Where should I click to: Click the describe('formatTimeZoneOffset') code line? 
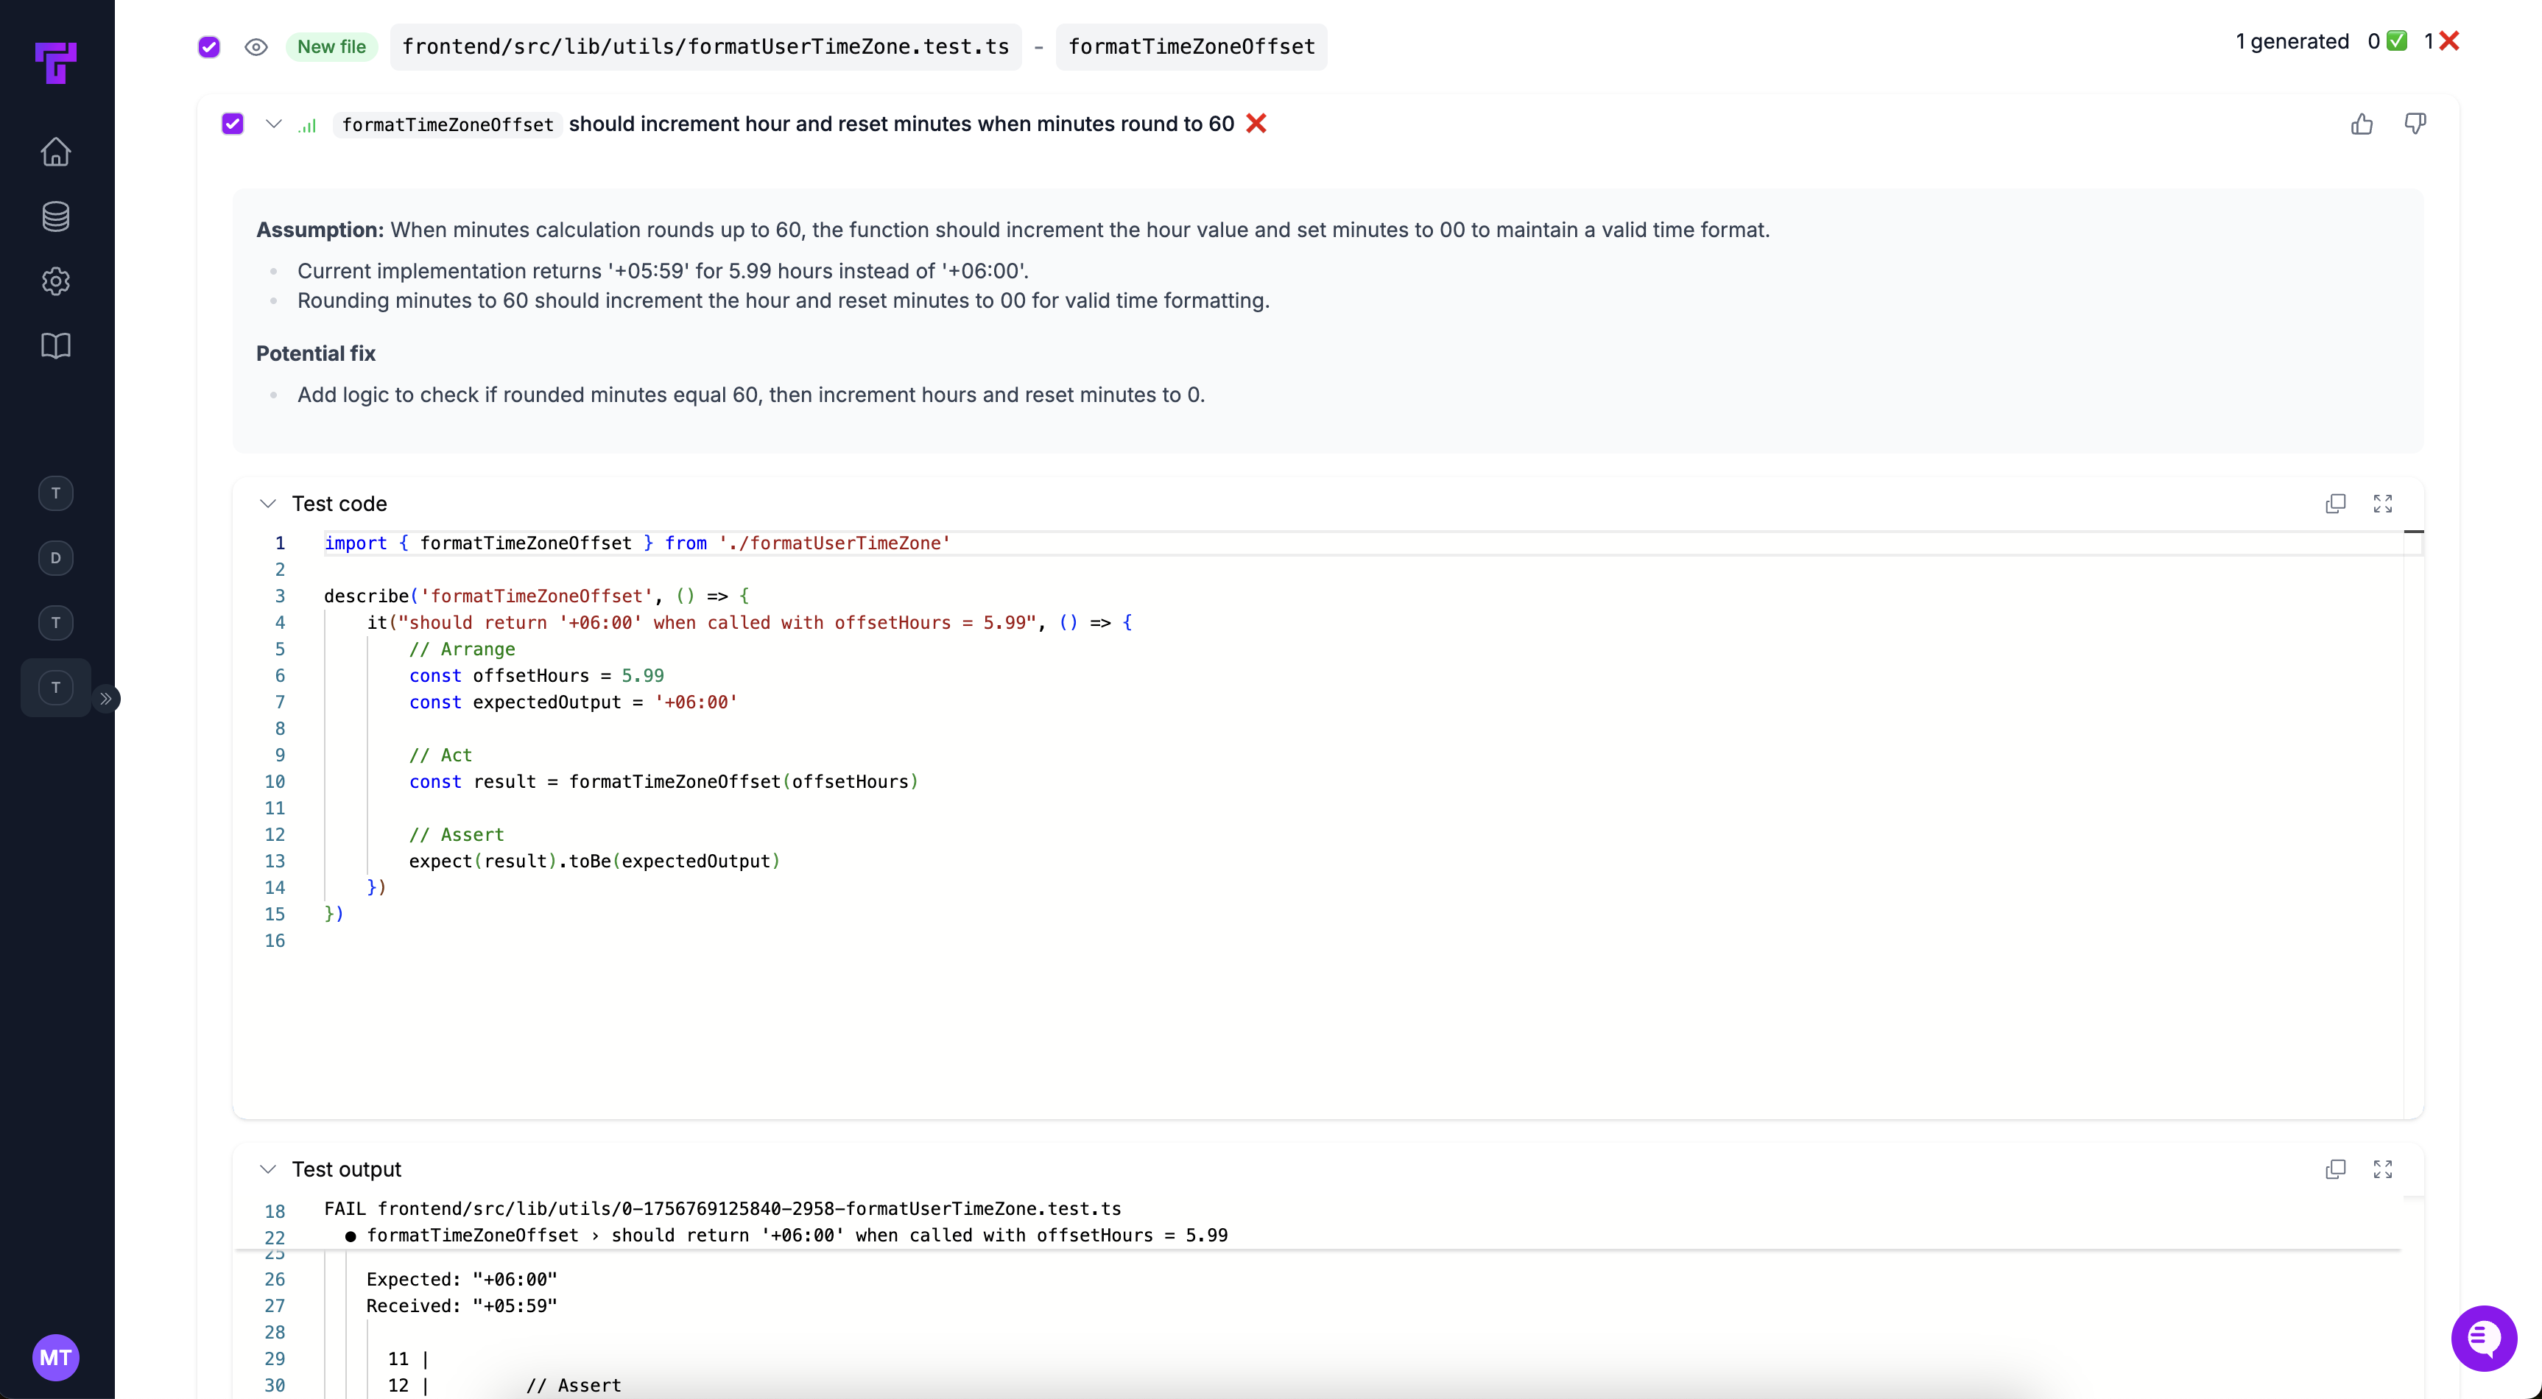[537, 596]
